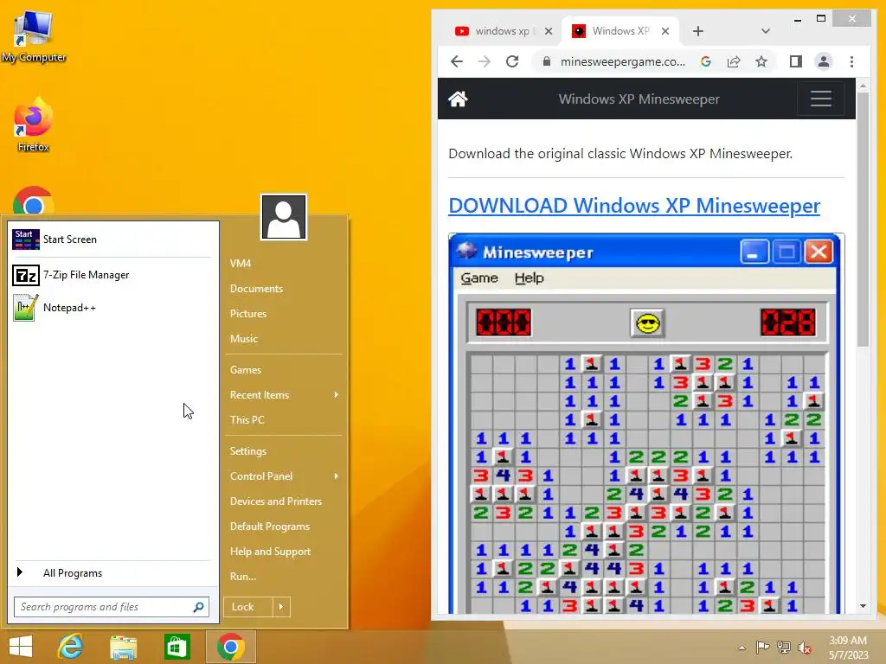886x664 pixels.
Task: Open This PC from Start menu
Action: pos(247,420)
